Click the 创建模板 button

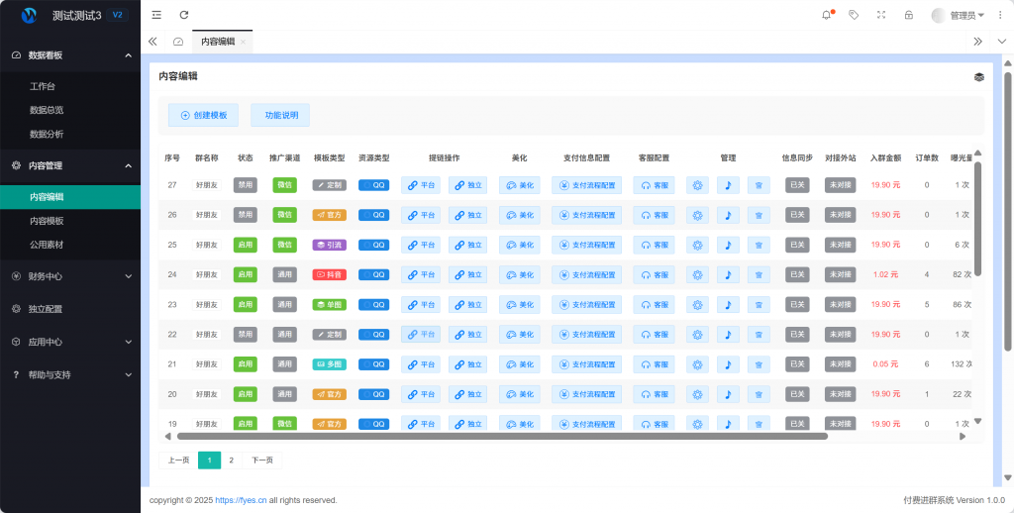click(x=203, y=116)
